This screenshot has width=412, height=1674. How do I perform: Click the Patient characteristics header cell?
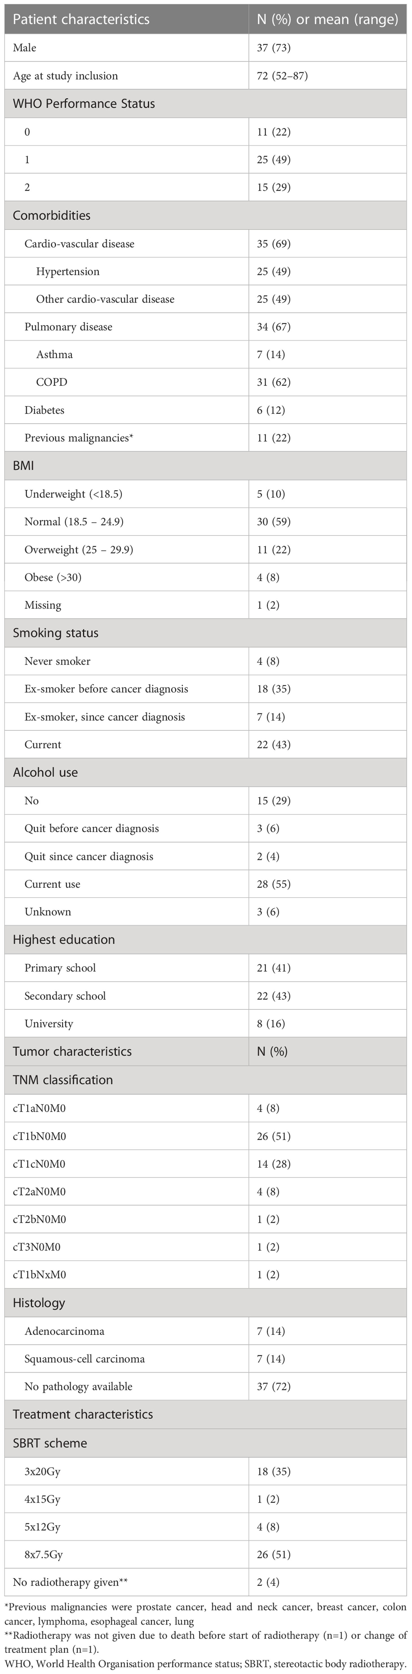click(127, 19)
